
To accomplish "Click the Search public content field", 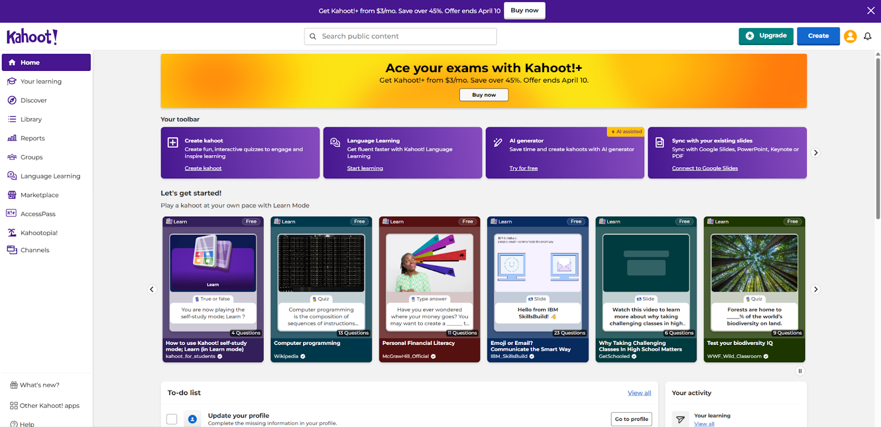I will point(400,36).
